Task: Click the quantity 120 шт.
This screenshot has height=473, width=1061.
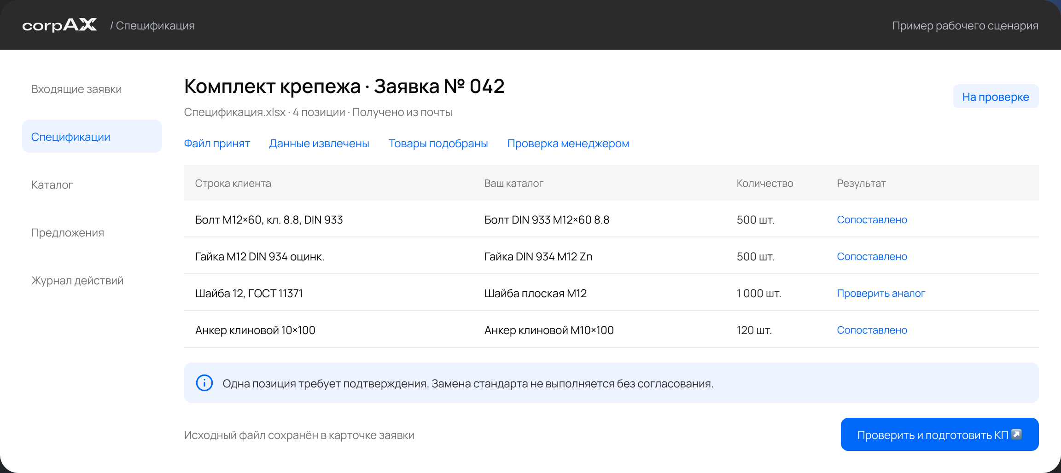Action: coord(754,330)
